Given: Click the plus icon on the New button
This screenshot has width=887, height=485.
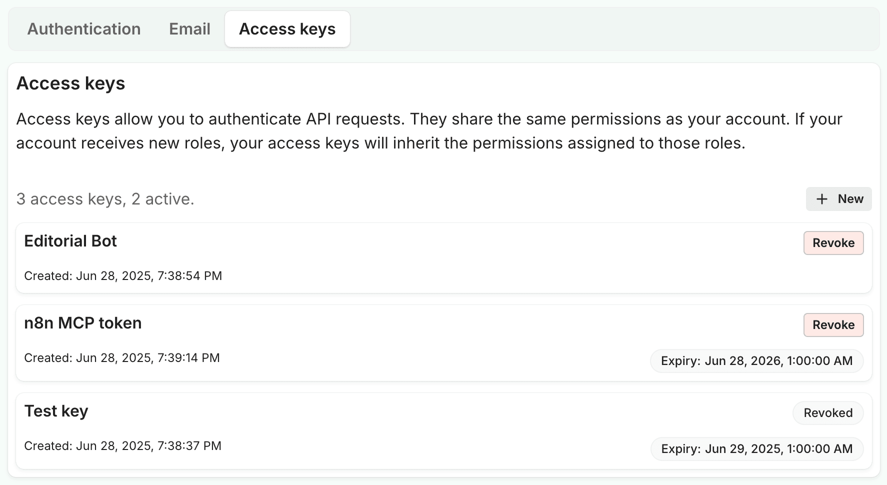Looking at the screenshot, I should [821, 199].
